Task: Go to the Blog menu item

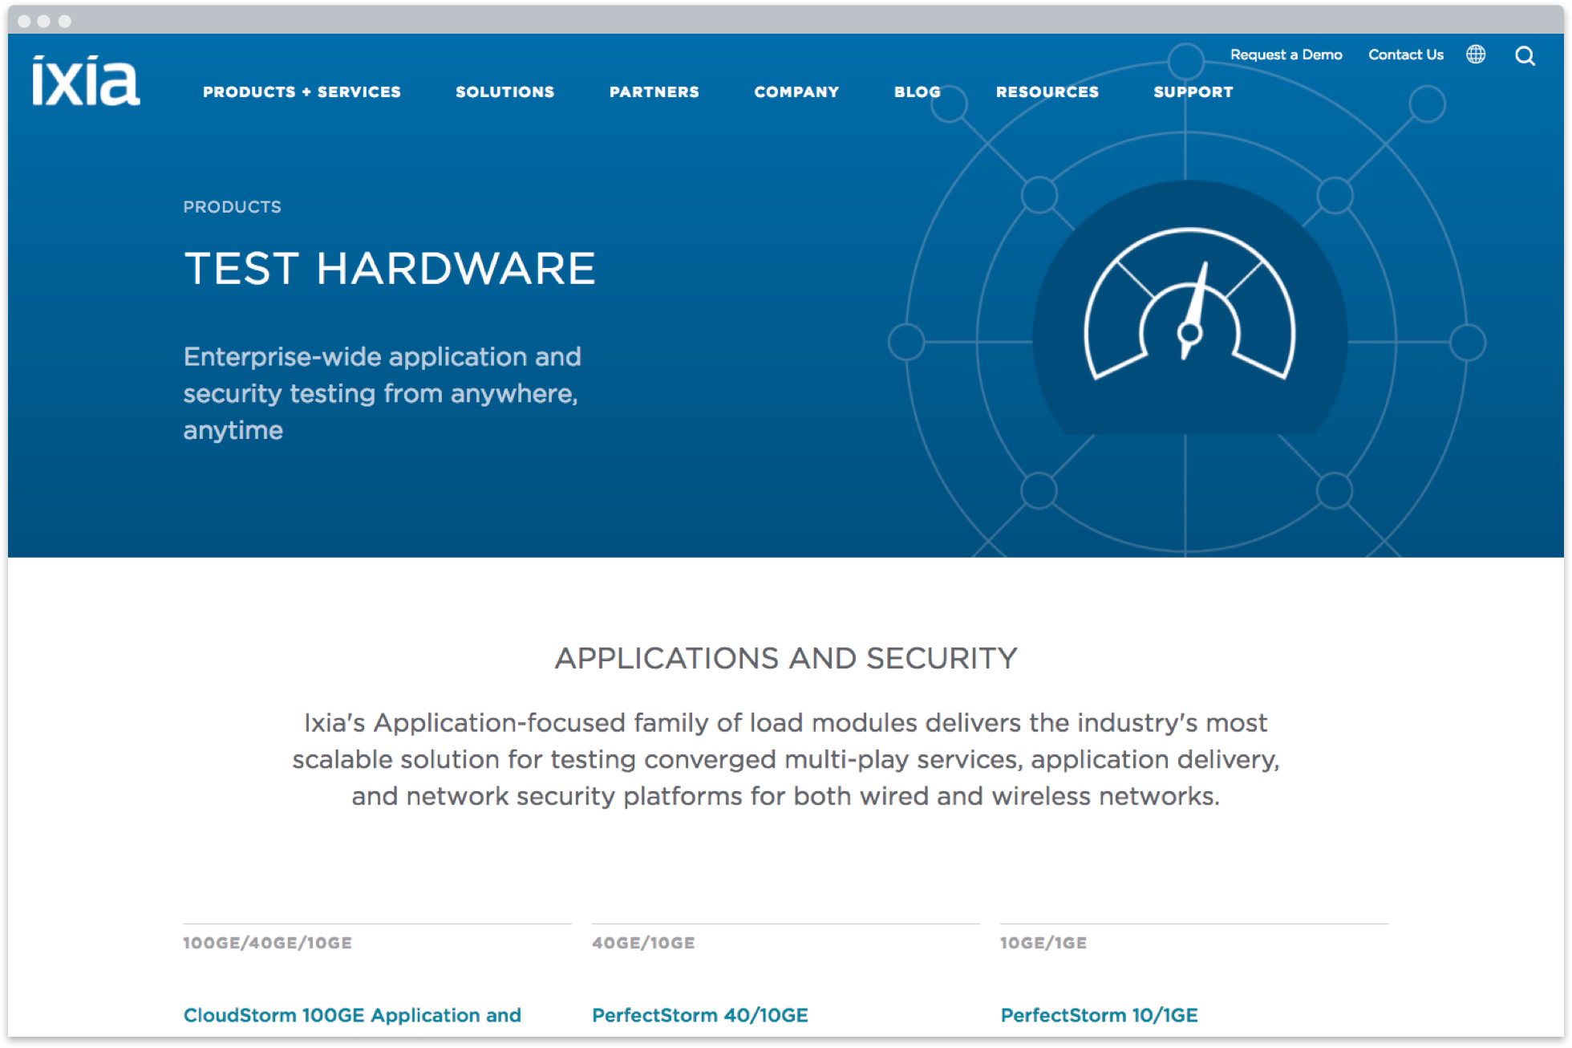Action: click(918, 91)
